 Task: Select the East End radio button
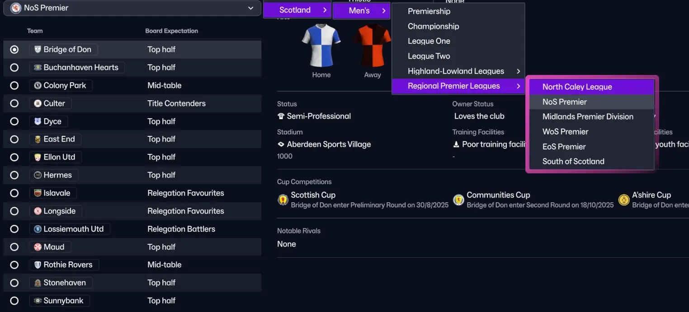tap(14, 139)
